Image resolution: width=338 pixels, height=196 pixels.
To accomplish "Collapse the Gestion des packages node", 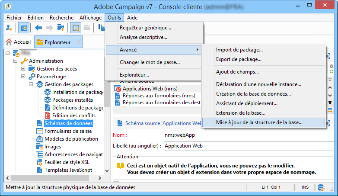I will click(x=31, y=84).
